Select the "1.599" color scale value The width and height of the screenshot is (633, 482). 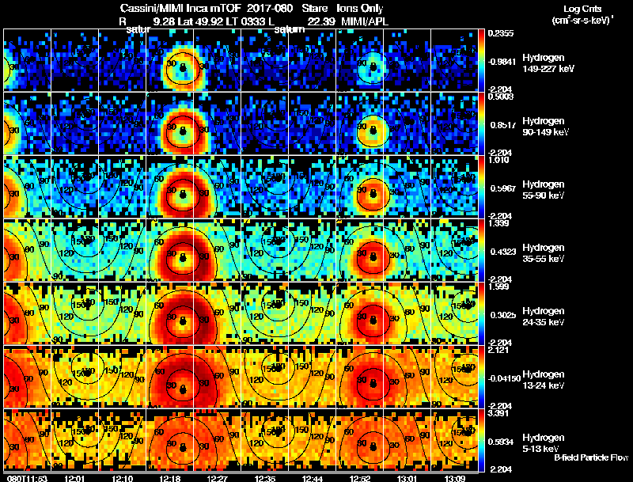click(498, 287)
